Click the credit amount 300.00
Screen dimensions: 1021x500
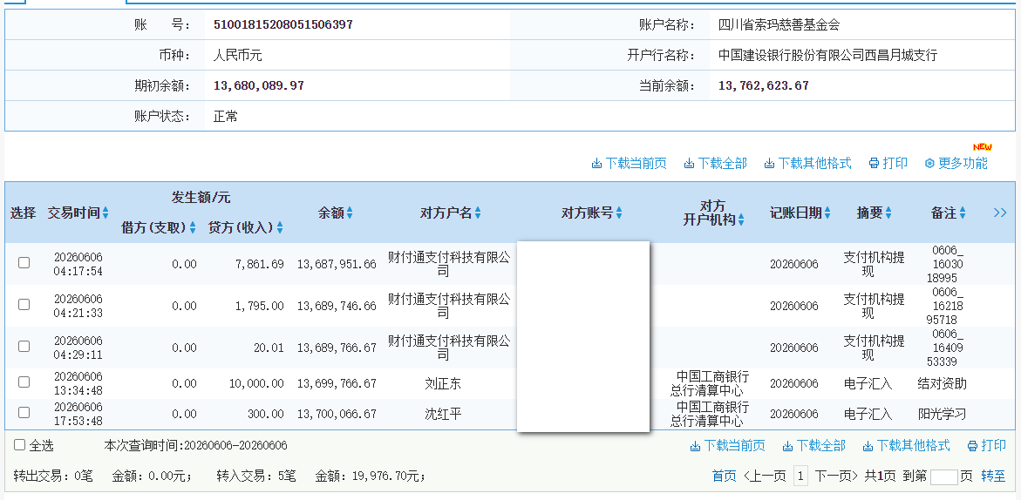tap(266, 414)
